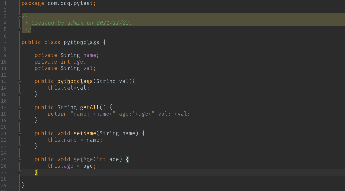Image resolution: width=345 pixels, height=191 pixels.
Task: Click the private int age field name
Action: [78, 62]
